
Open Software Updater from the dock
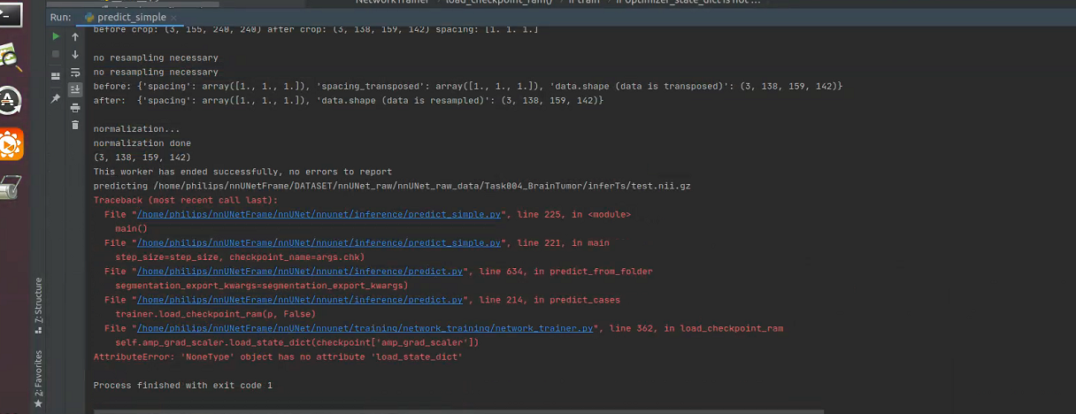click(x=11, y=101)
